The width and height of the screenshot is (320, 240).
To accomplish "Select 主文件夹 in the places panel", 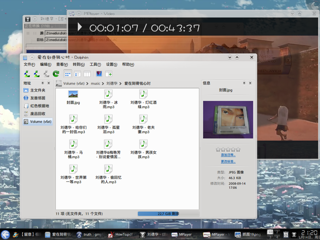I will [37, 90].
